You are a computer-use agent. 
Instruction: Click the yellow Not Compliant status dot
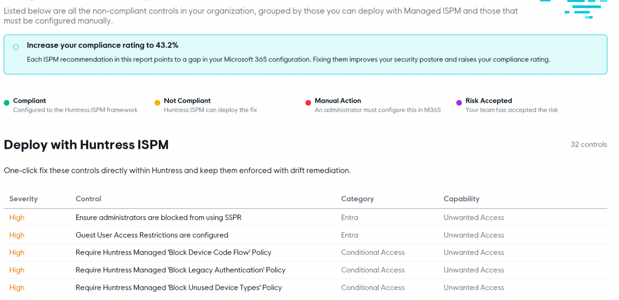pyautogui.click(x=157, y=103)
